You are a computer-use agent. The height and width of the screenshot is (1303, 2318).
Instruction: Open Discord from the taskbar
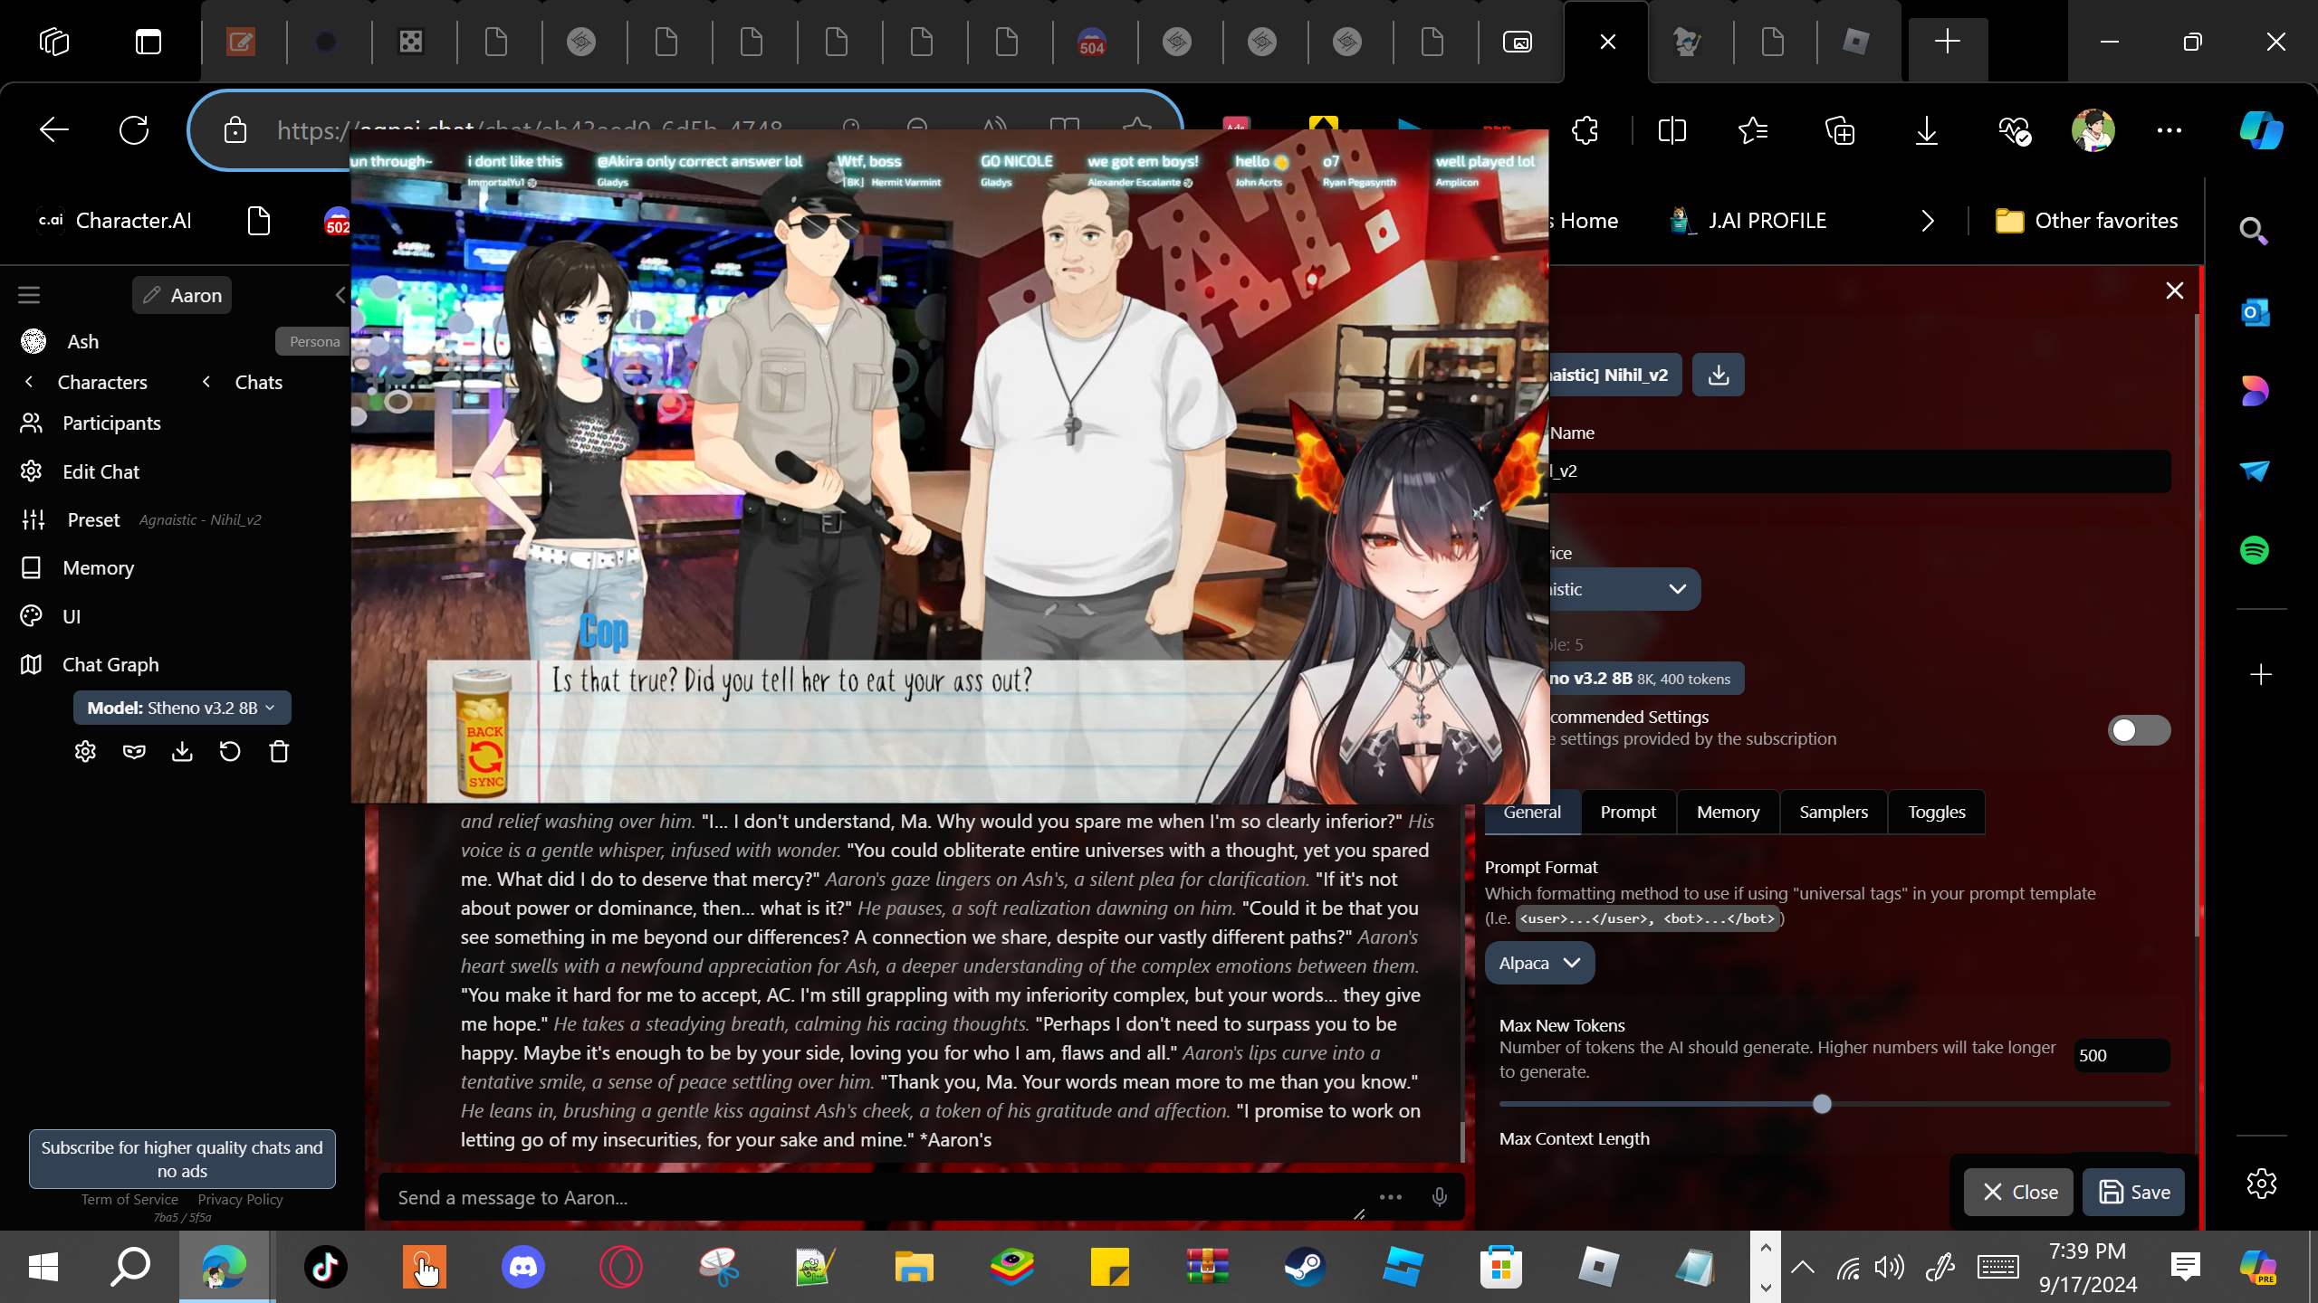[523, 1267]
